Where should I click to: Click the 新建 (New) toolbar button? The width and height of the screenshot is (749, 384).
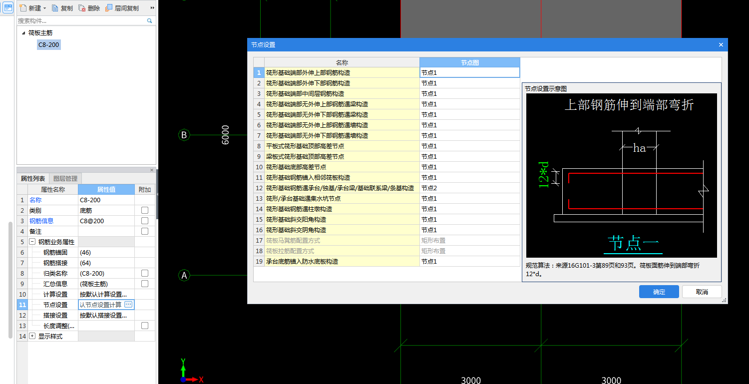click(x=30, y=8)
